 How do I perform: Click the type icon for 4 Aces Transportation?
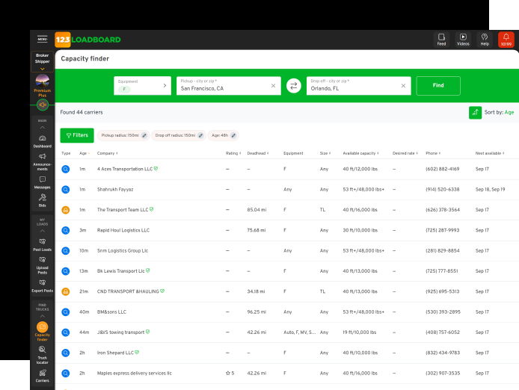(x=66, y=169)
